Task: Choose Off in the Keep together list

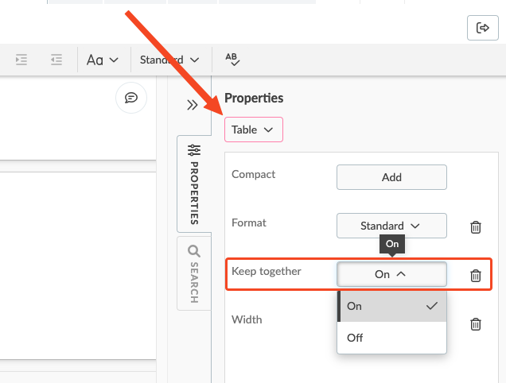Action: click(x=391, y=338)
